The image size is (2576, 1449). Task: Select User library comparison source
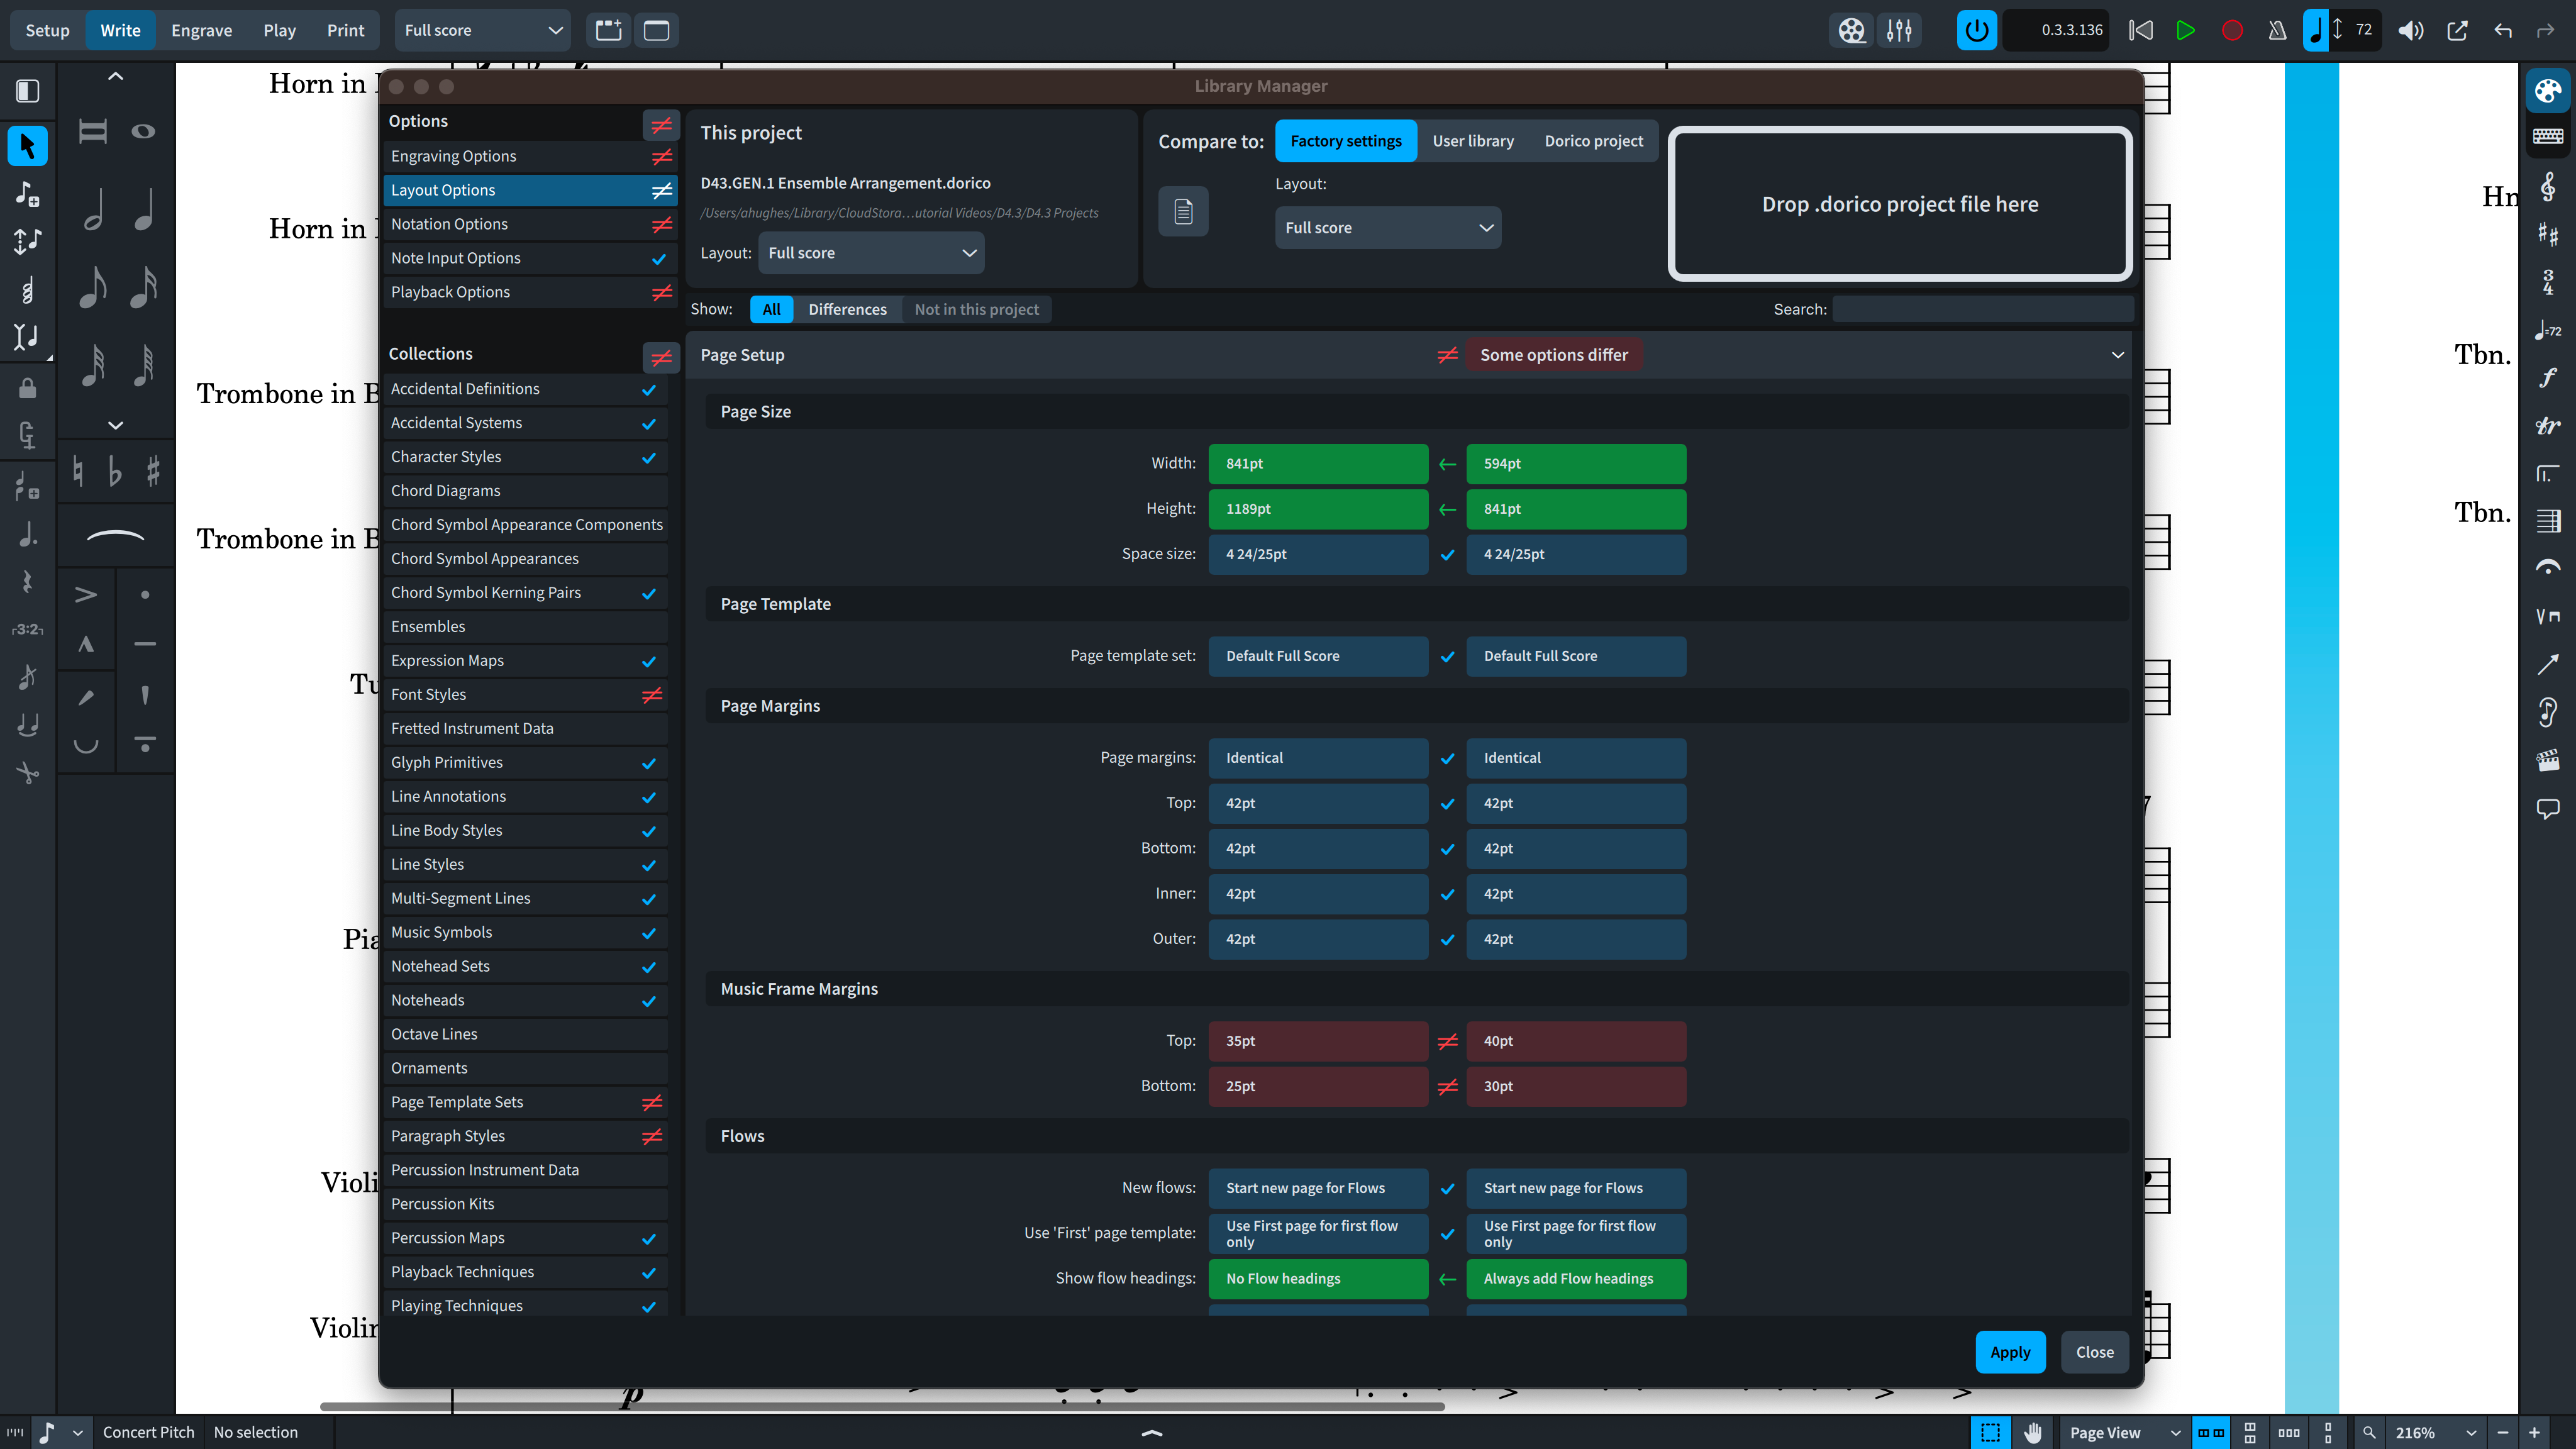pos(1472,141)
